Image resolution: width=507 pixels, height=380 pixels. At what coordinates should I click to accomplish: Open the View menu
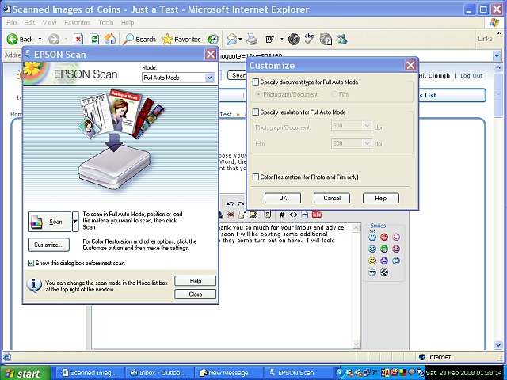click(x=49, y=22)
